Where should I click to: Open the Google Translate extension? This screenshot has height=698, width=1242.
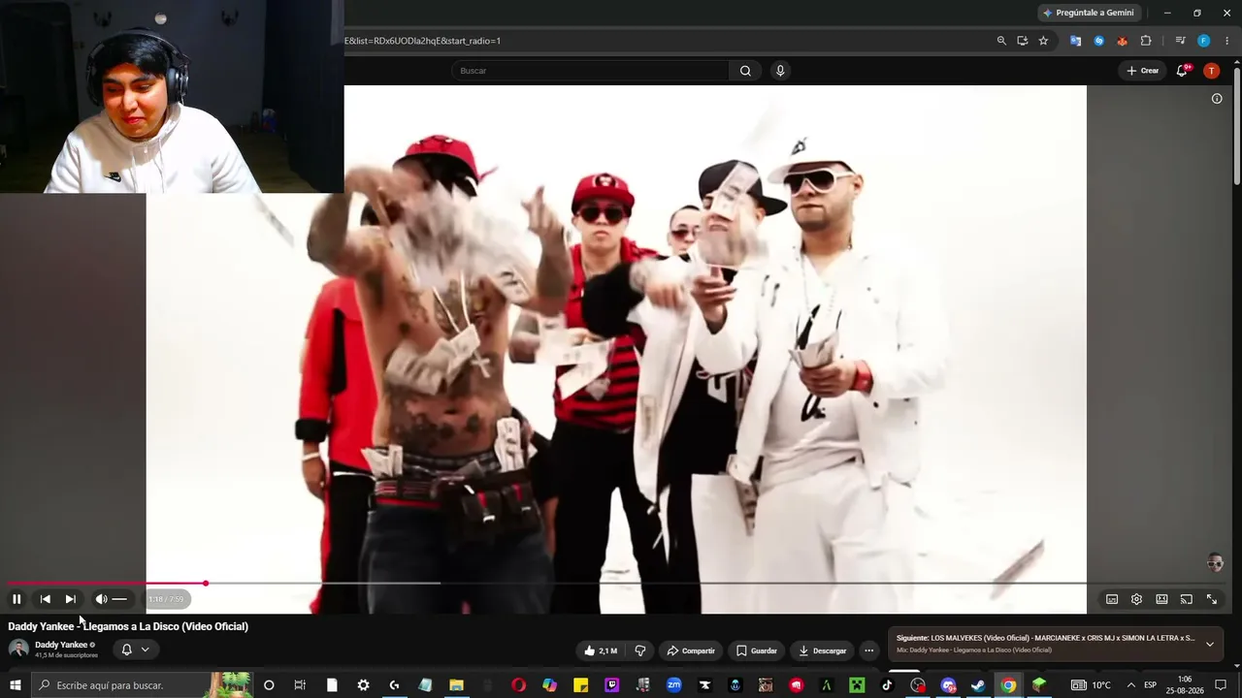point(1075,41)
